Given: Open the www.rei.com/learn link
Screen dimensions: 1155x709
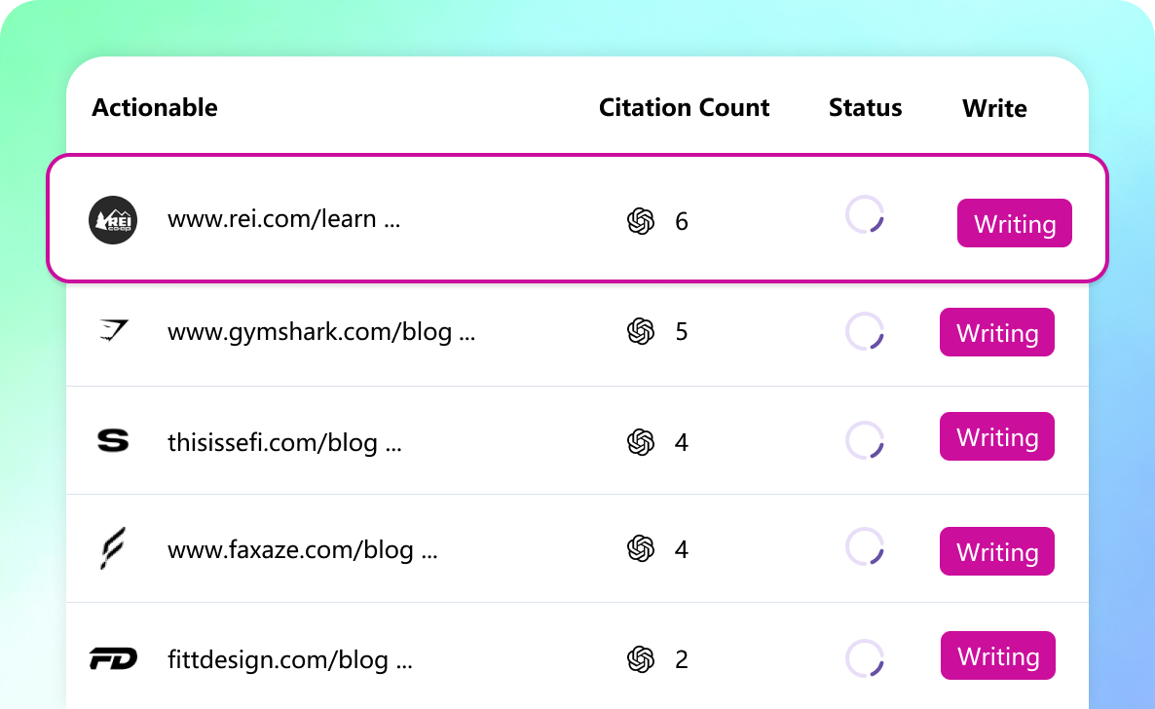Looking at the screenshot, I should click(x=283, y=219).
